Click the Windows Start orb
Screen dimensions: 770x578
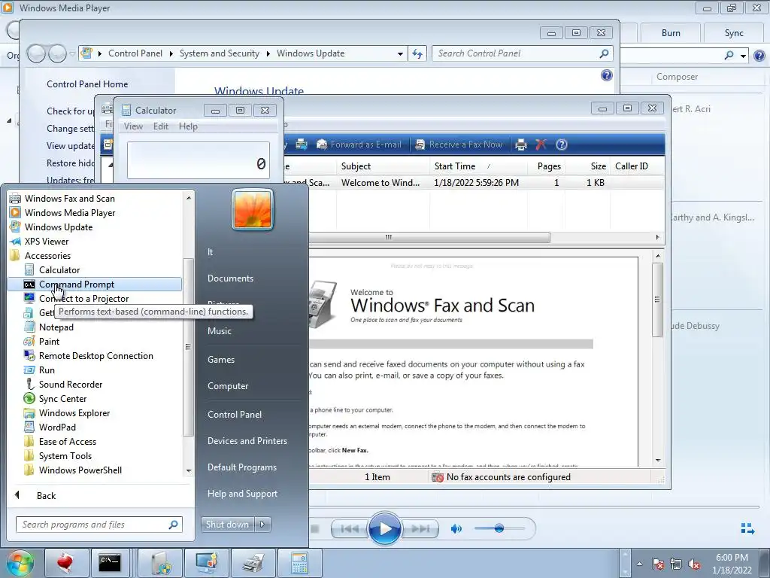point(20,563)
